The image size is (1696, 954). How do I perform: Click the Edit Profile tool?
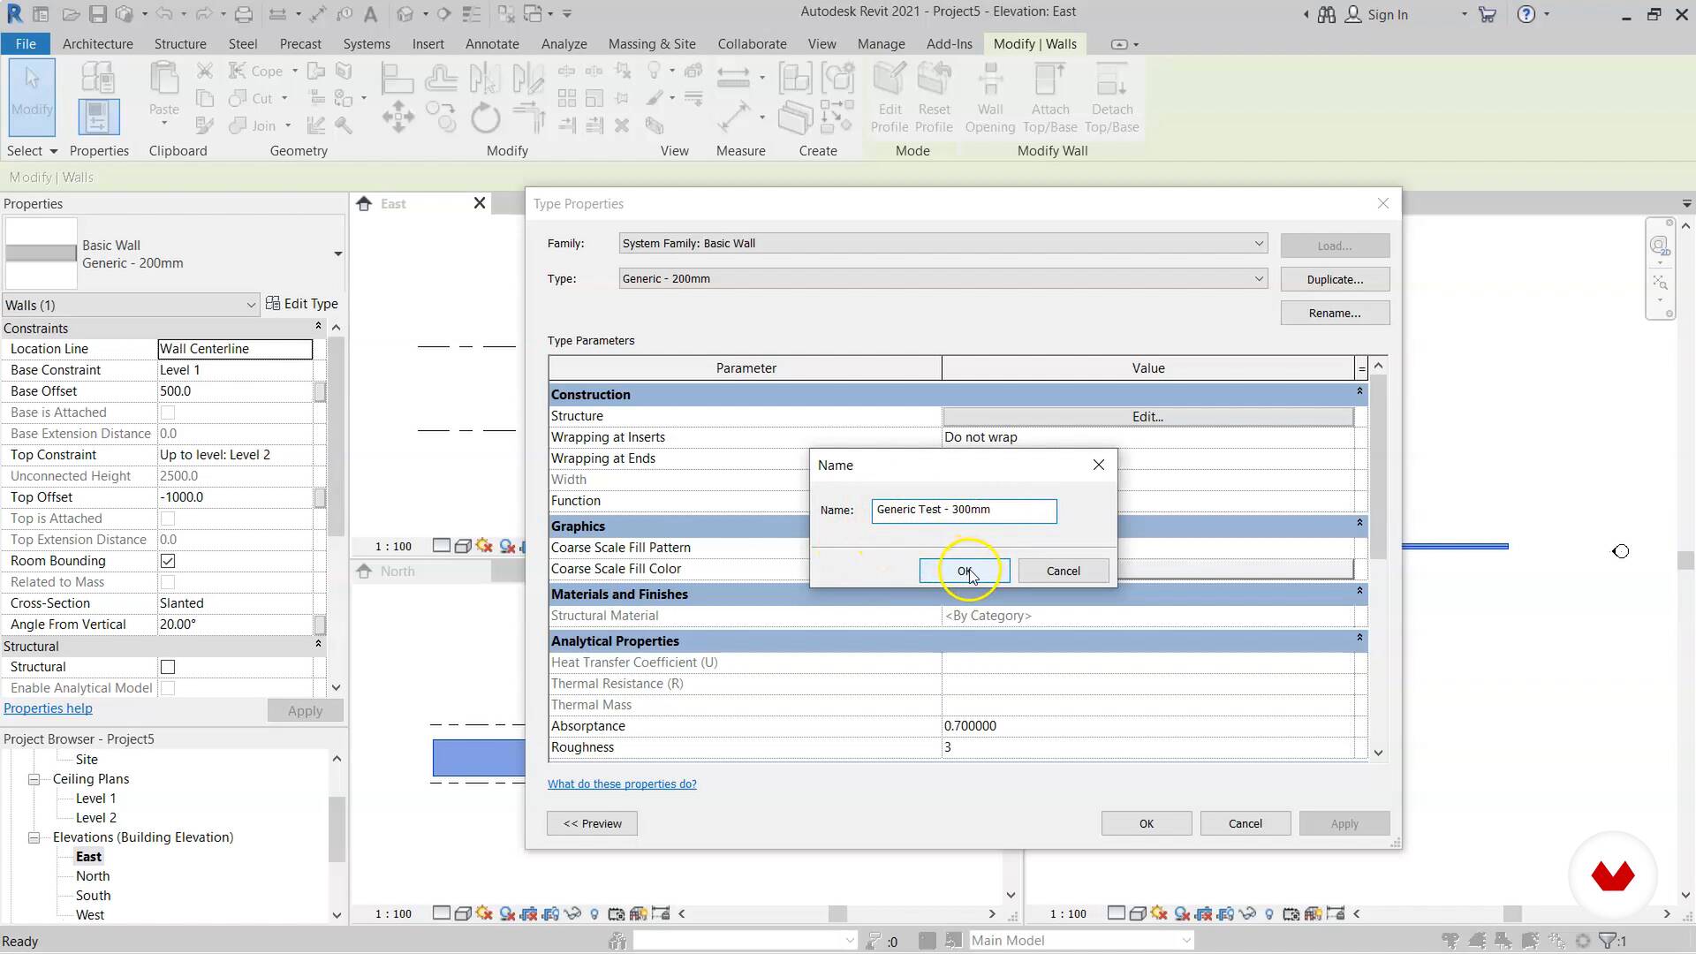coord(890,97)
